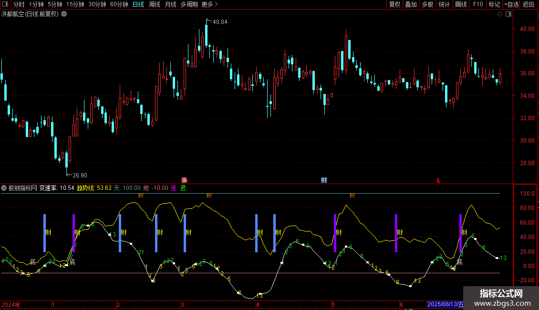Toggle the left sidebar panel icon
The height and width of the screenshot is (310, 539).
[x=5, y=5]
